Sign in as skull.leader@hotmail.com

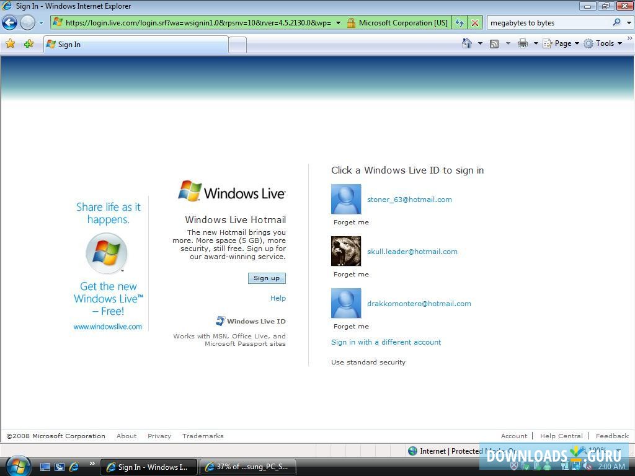click(x=412, y=252)
